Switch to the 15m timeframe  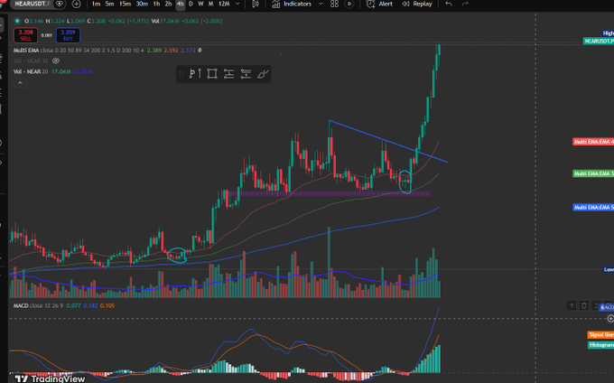(x=125, y=4)
